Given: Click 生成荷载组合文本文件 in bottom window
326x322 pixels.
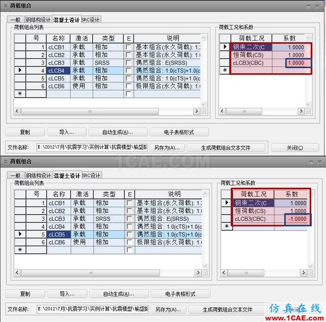Looking at the screenshot, I should pyautogui.click(x=228, y=309).
